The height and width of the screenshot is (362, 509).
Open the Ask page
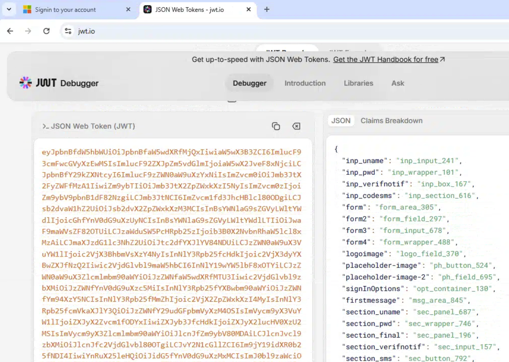(398, 83)
